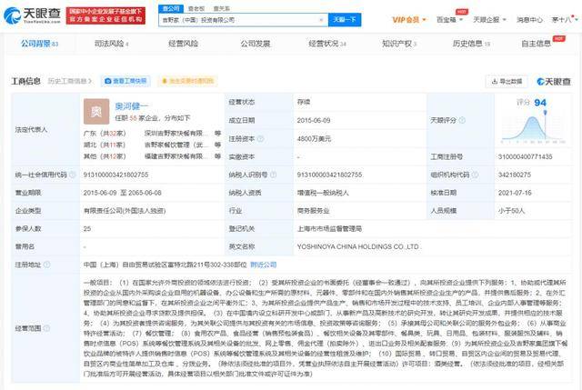Click the red 官方备案企业征信机构 banner badge
582x390 pixels.
coord(105,15)
